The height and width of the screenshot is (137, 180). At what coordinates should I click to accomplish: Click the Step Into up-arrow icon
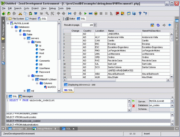pos(75,13)
